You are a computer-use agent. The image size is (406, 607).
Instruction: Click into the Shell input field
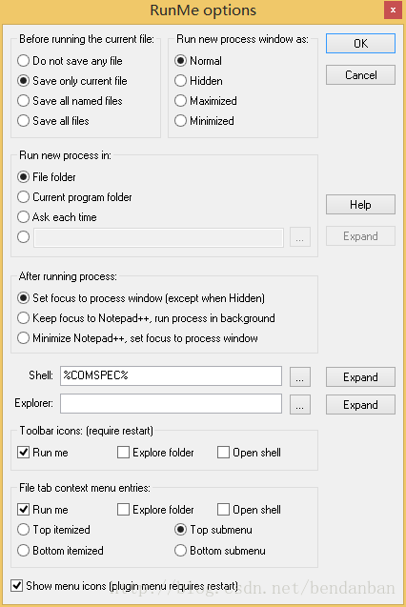click(x=171, y=375)
